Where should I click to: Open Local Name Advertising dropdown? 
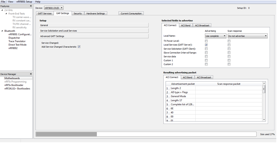tap(215, 36)
